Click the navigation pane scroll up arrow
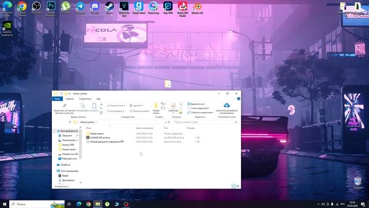This screenshot has height=208, width=369. tap(81, 127)
